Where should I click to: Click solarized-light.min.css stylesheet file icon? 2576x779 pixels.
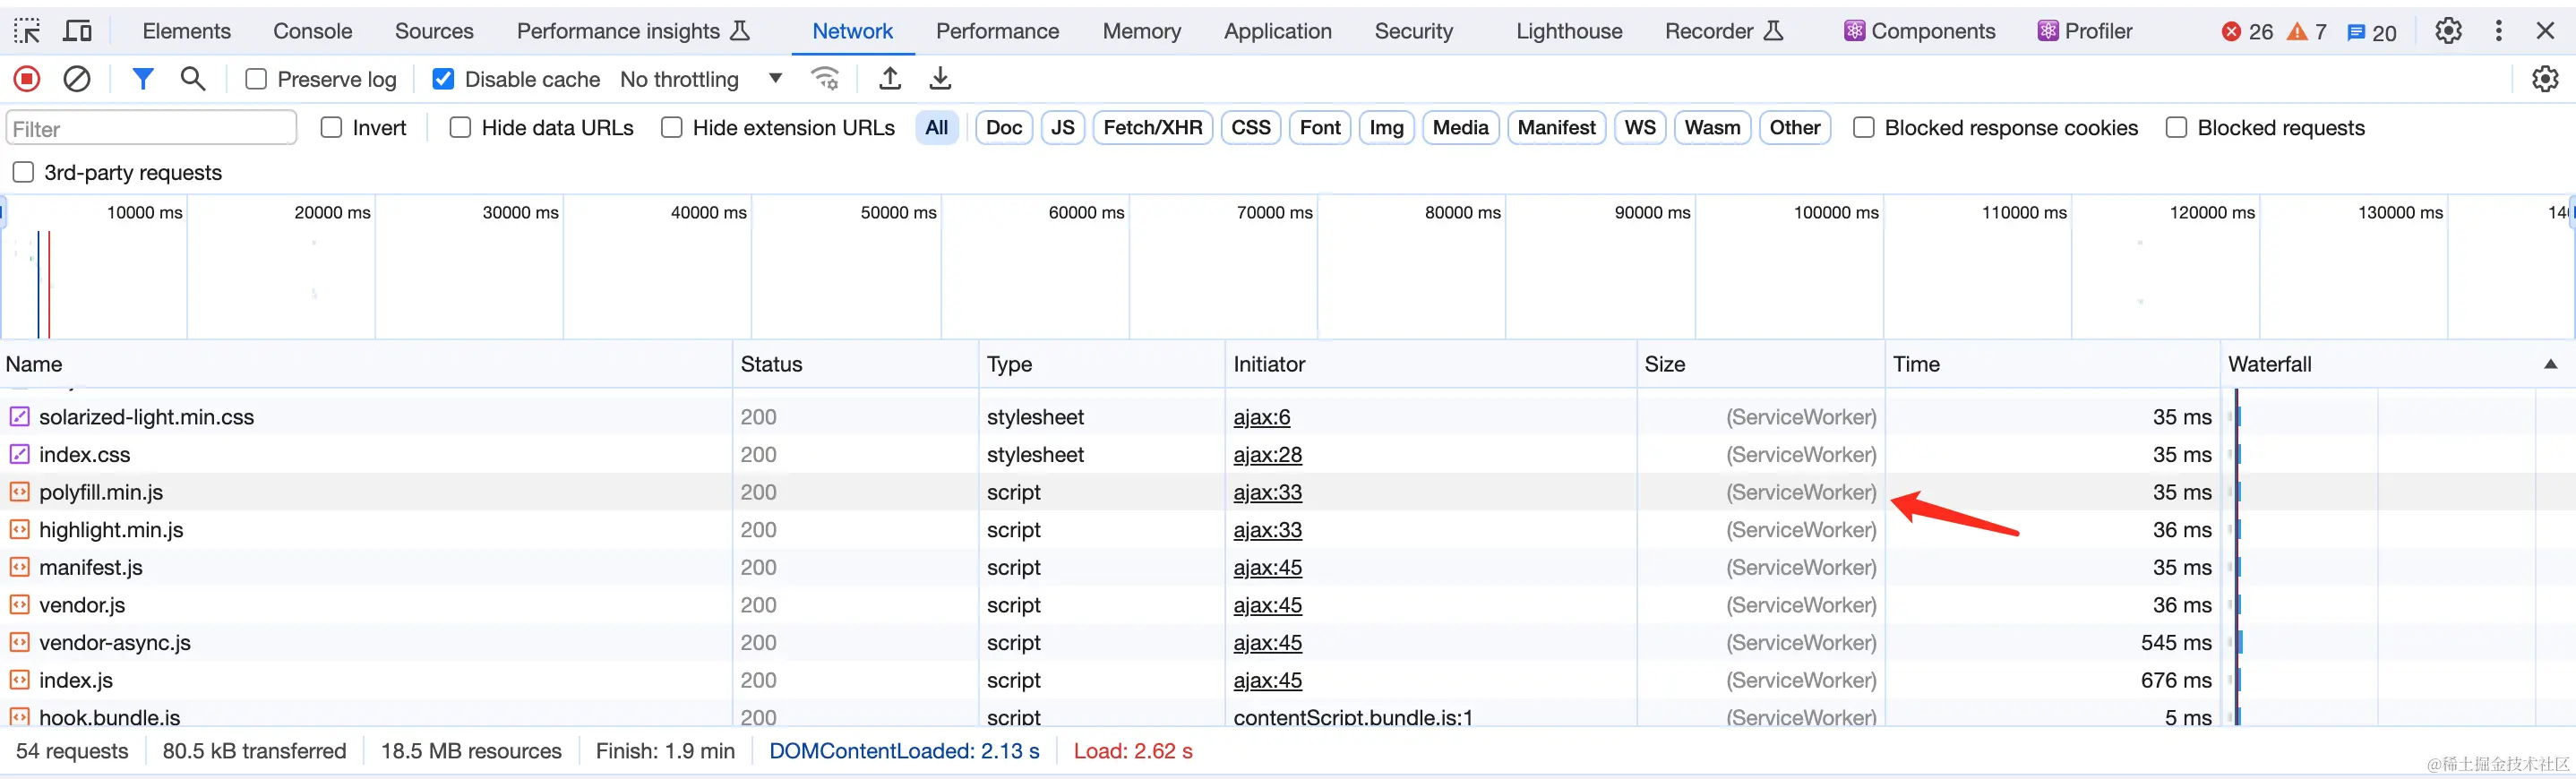tap(19, 417)
